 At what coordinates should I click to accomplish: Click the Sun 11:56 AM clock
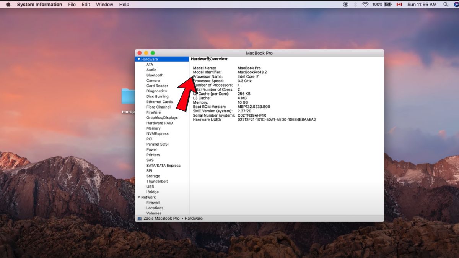click(x=422, y=5)
